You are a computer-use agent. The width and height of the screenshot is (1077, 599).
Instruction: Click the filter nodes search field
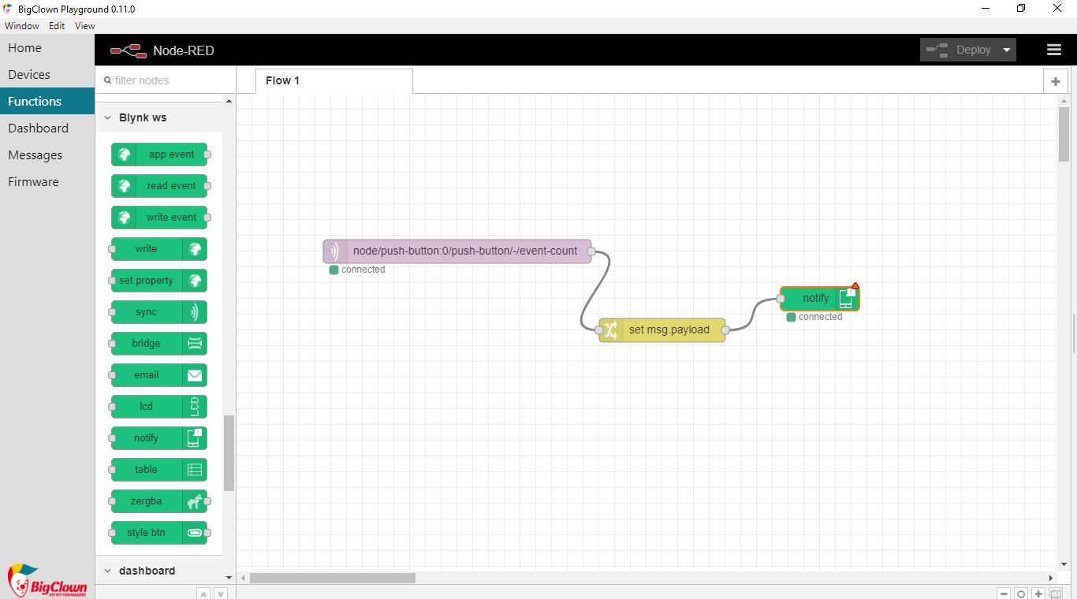coord(166,80)
